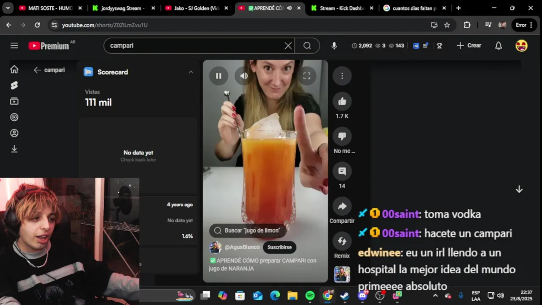Navigate back in browser

click(9, 25)
